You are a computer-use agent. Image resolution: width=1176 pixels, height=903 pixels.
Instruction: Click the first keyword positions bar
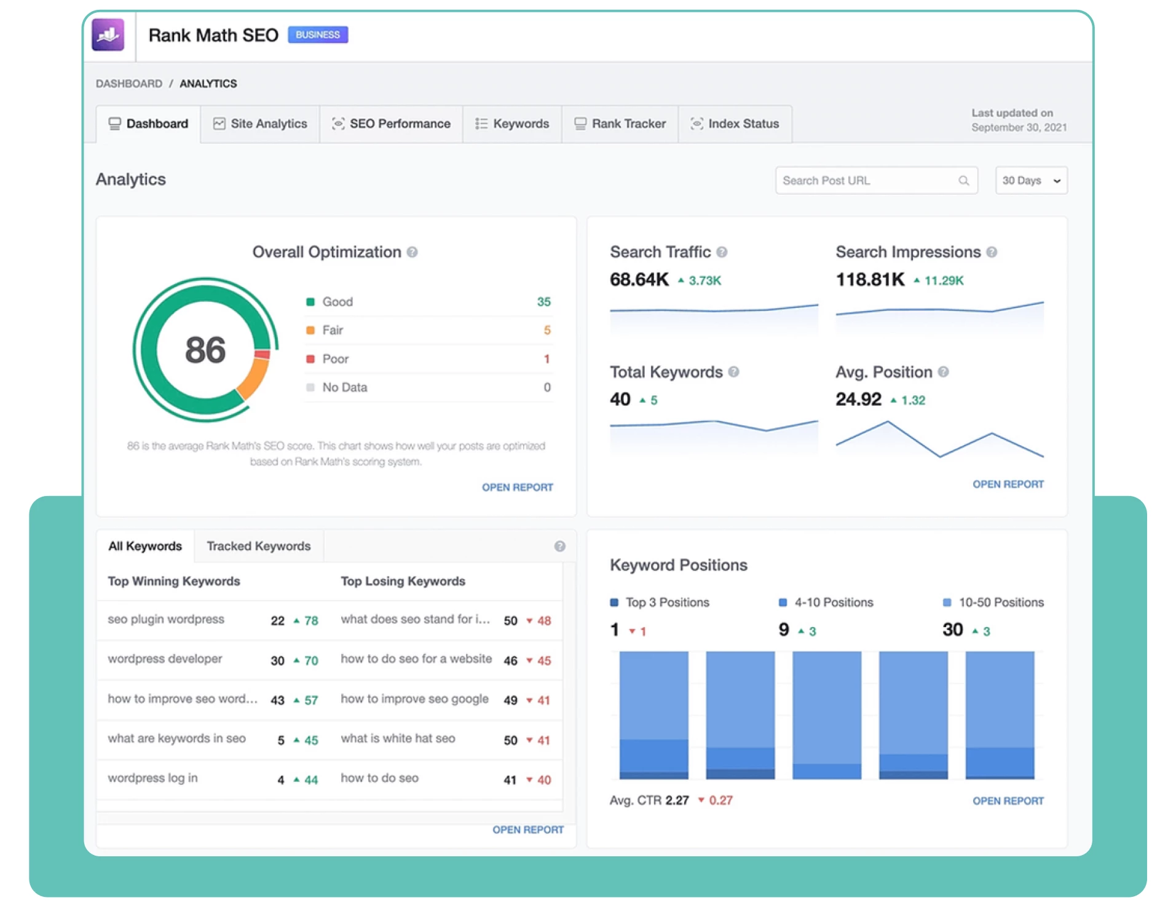click(x=653, y=716)
